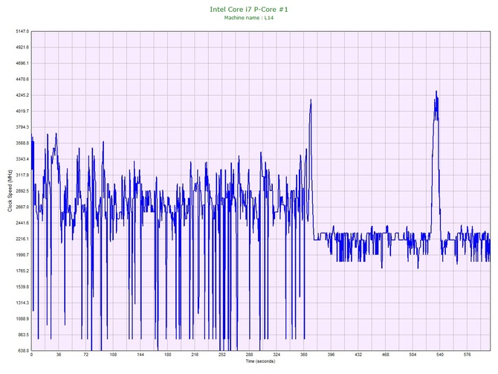This screenshot has width=498, height=374.
Task: Click the chart title Intel Core i7 P-Core #1
Action: [x=249, y=10]
